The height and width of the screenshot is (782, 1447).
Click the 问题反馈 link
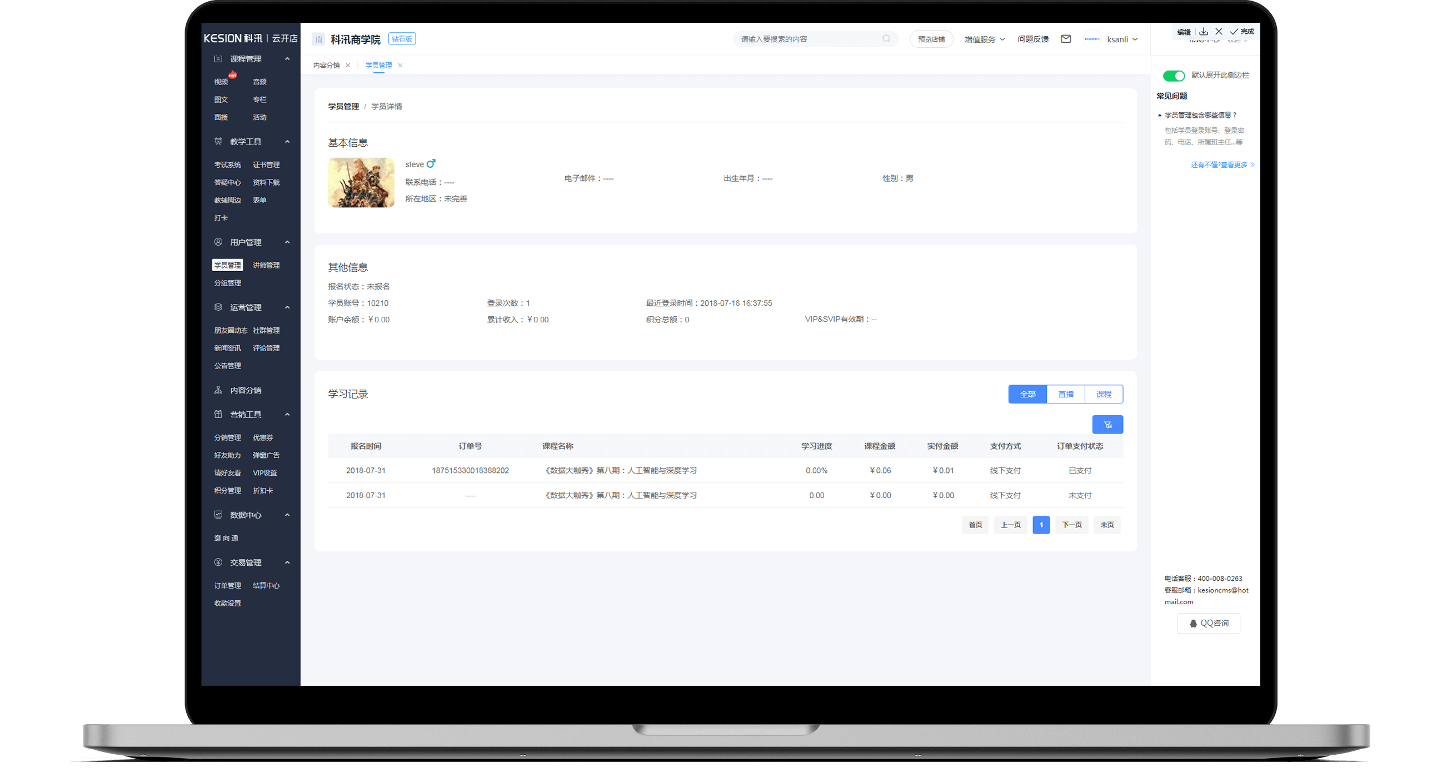click(1033, 39)
